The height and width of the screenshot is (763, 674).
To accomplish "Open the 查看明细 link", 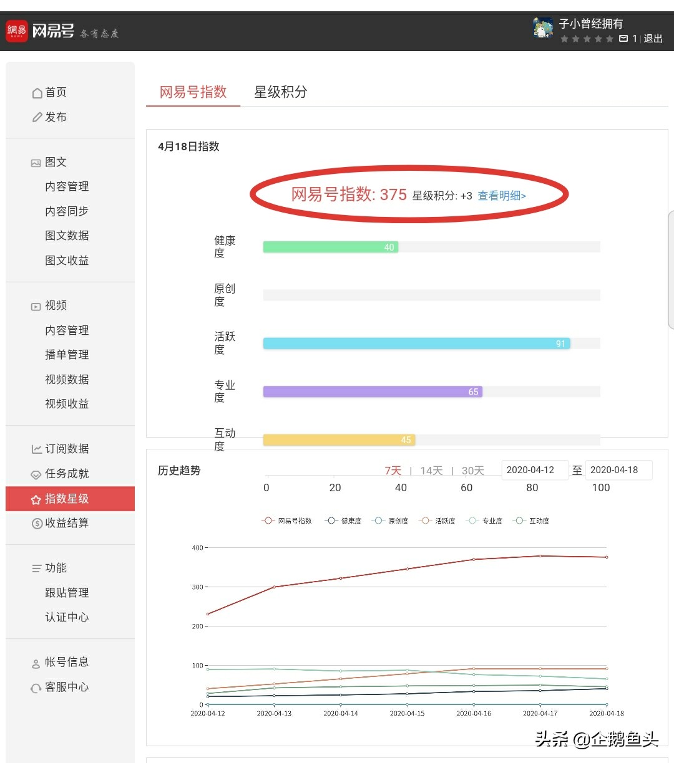I will (x=501, y=195).
